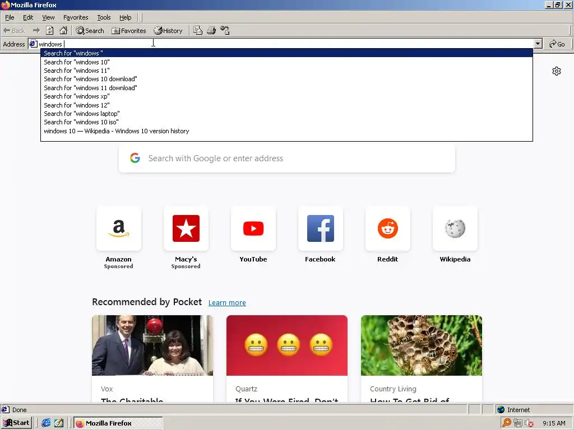The width and height of the screenshot is (574, 430).
Task: Open the Search toolbar button
Action: [90, 31]
